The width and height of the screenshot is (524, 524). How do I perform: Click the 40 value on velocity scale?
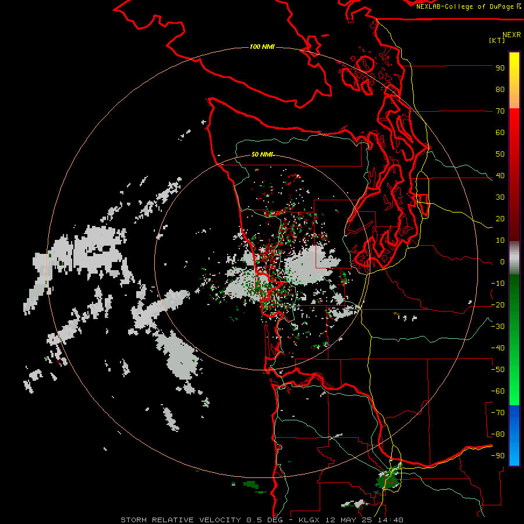[500, 176]
